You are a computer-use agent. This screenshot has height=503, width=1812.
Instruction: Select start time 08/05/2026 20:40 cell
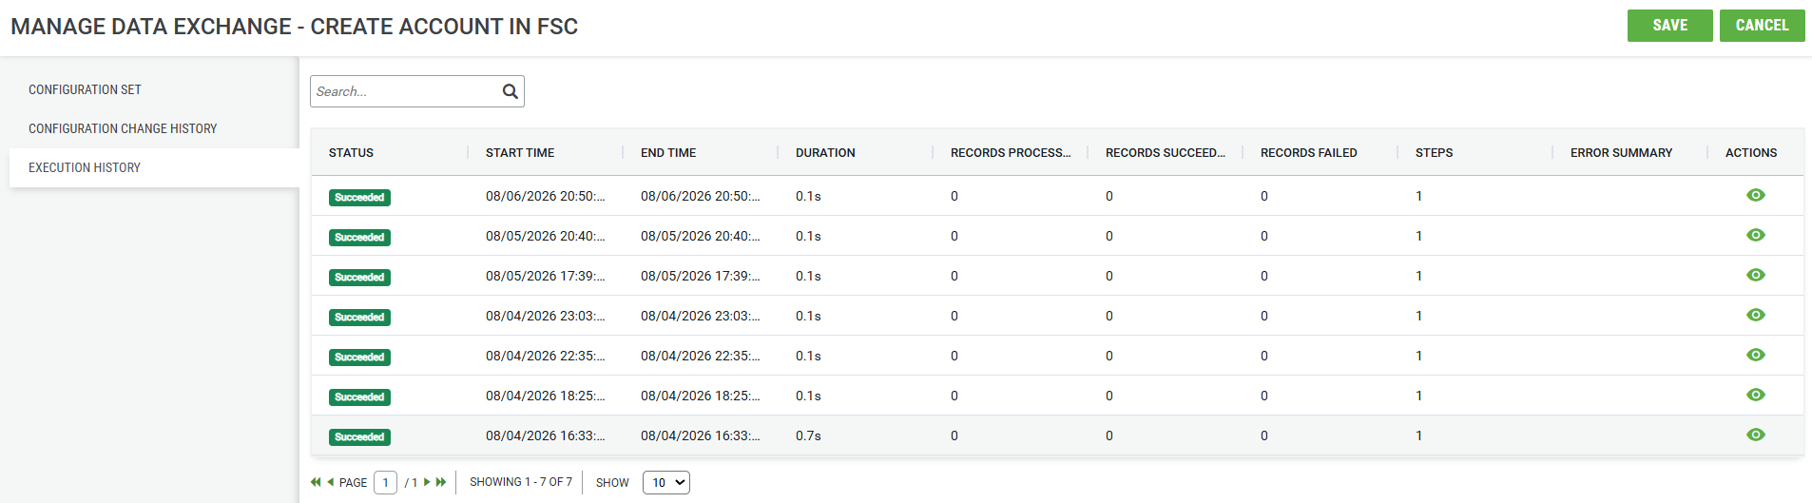545,236
